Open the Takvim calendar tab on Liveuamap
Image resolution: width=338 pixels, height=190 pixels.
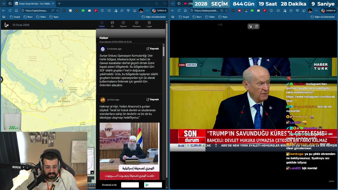[123, 24]
